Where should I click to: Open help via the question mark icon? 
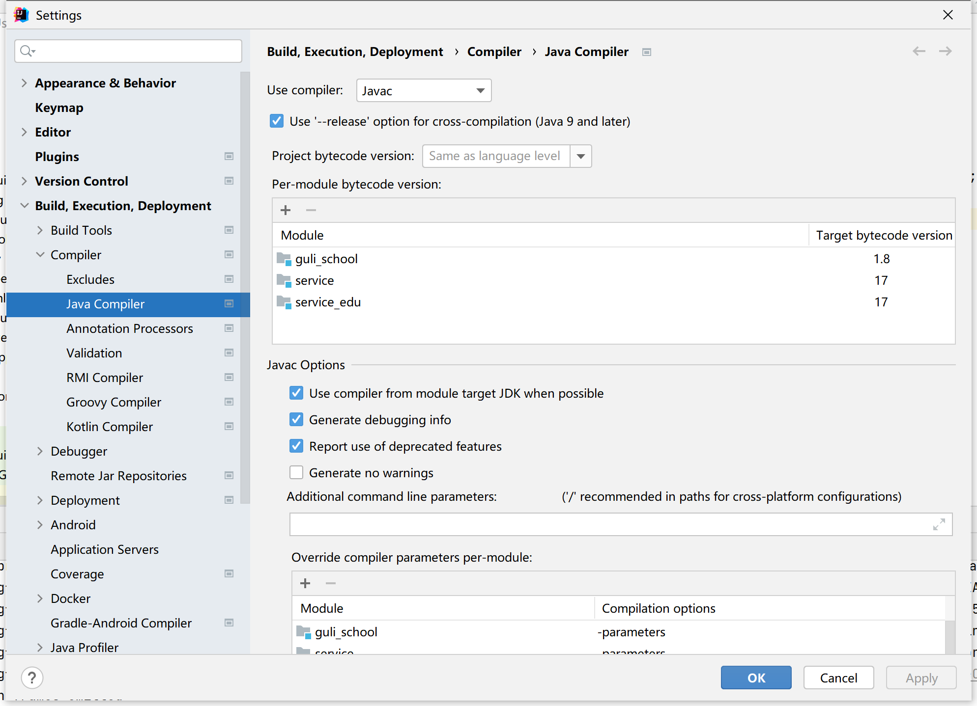32,678
